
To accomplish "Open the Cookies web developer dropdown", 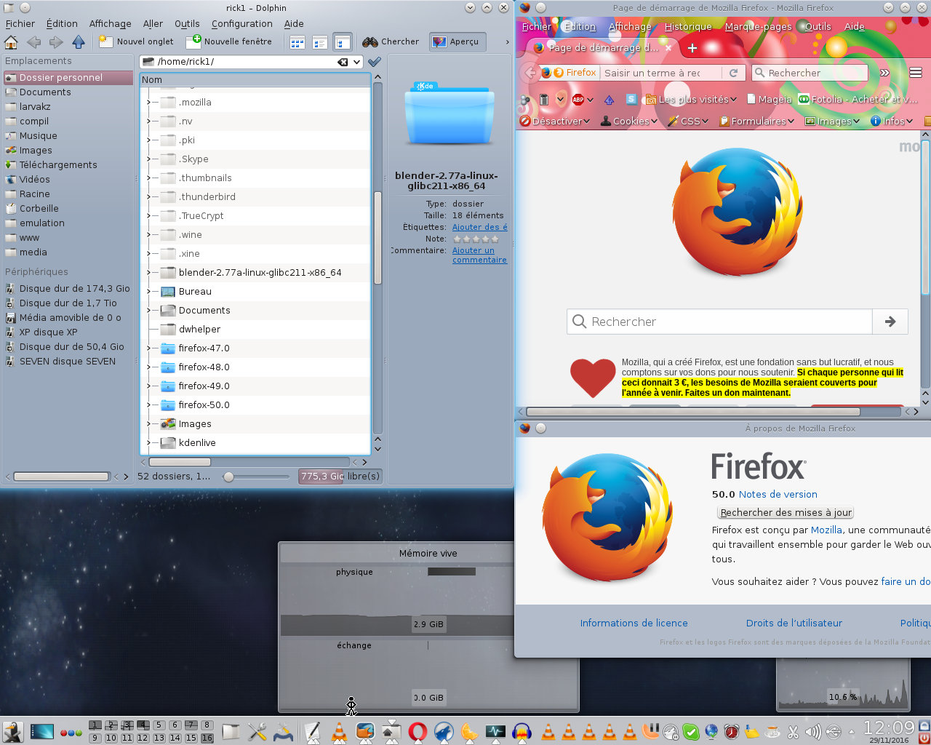I will pos(629,121).
